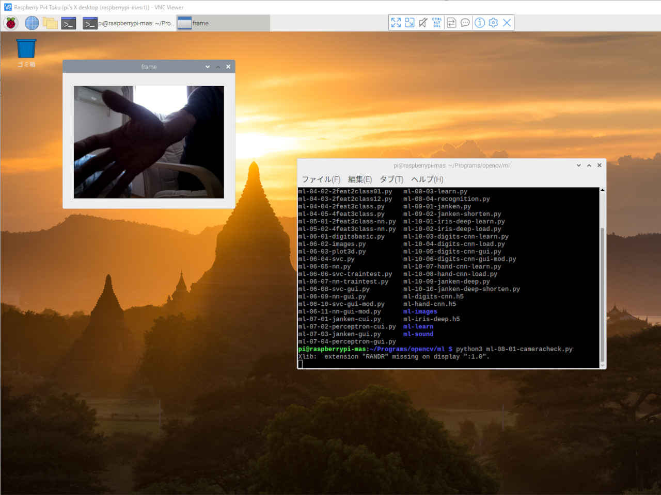Click ml-10-07-hand-cnn-learn.py in listing
This screenshot has width=661, height=495.
point(452,267)
